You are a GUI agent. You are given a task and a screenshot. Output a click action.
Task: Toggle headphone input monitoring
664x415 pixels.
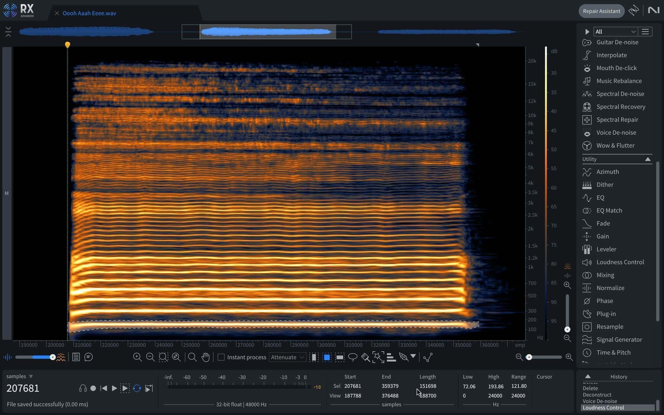pos(83,388)
